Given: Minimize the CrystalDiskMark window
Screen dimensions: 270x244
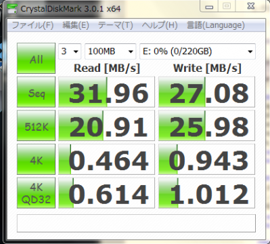Looking at the screenshot, I should [x=209, y=7].
